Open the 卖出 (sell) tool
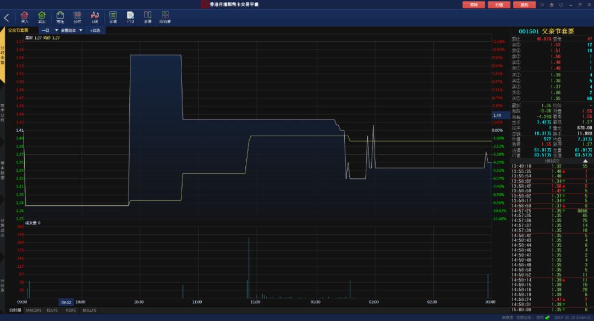594x321 pixels. pyautogui.click(x=42, y=17)
